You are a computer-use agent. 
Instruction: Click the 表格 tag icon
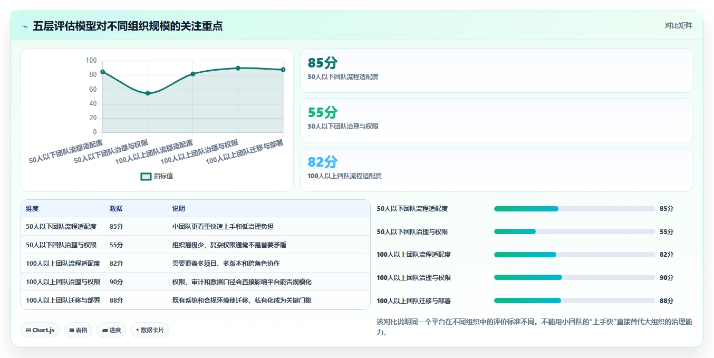(x=72, y=331)
